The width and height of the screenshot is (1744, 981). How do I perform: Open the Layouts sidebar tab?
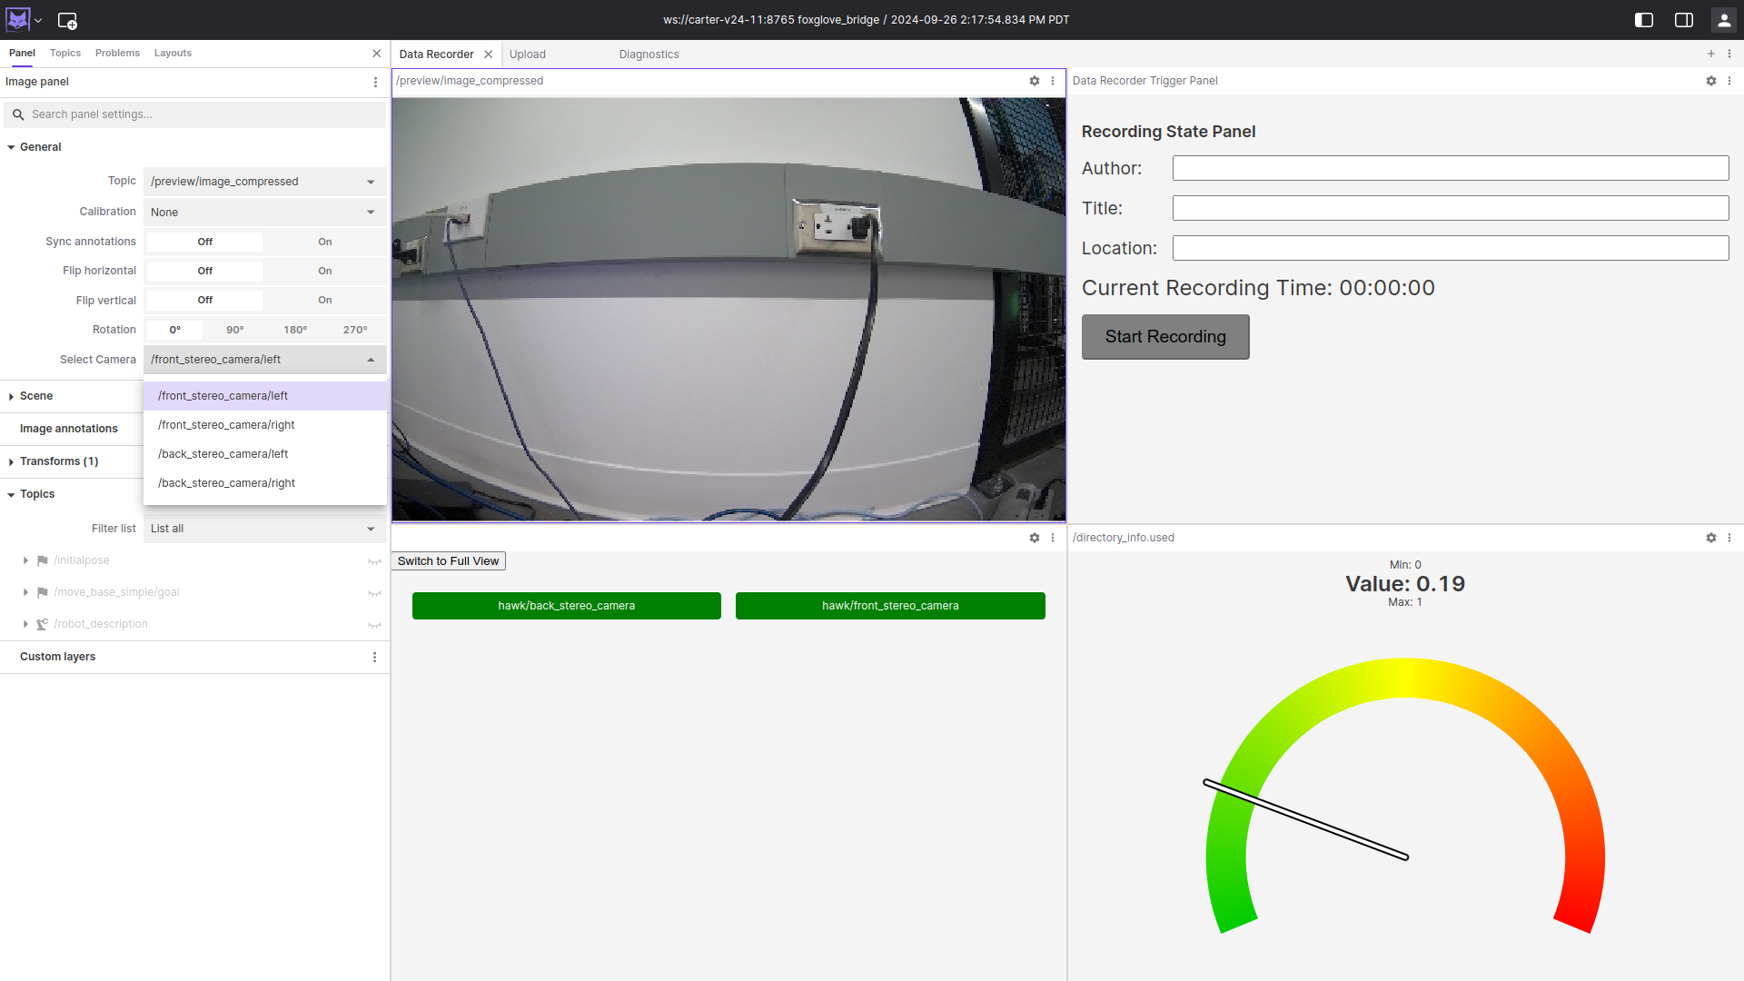tap(173, 53)
